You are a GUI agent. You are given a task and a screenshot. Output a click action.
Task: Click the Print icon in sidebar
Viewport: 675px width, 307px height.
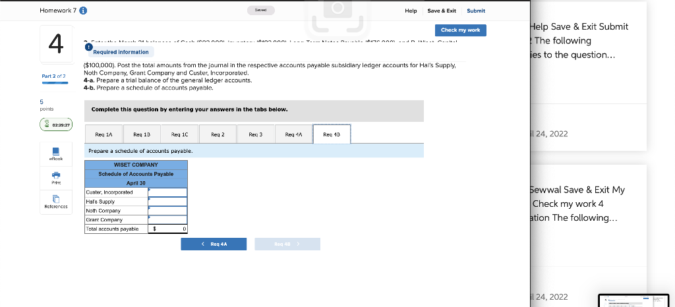click(56, 177)
